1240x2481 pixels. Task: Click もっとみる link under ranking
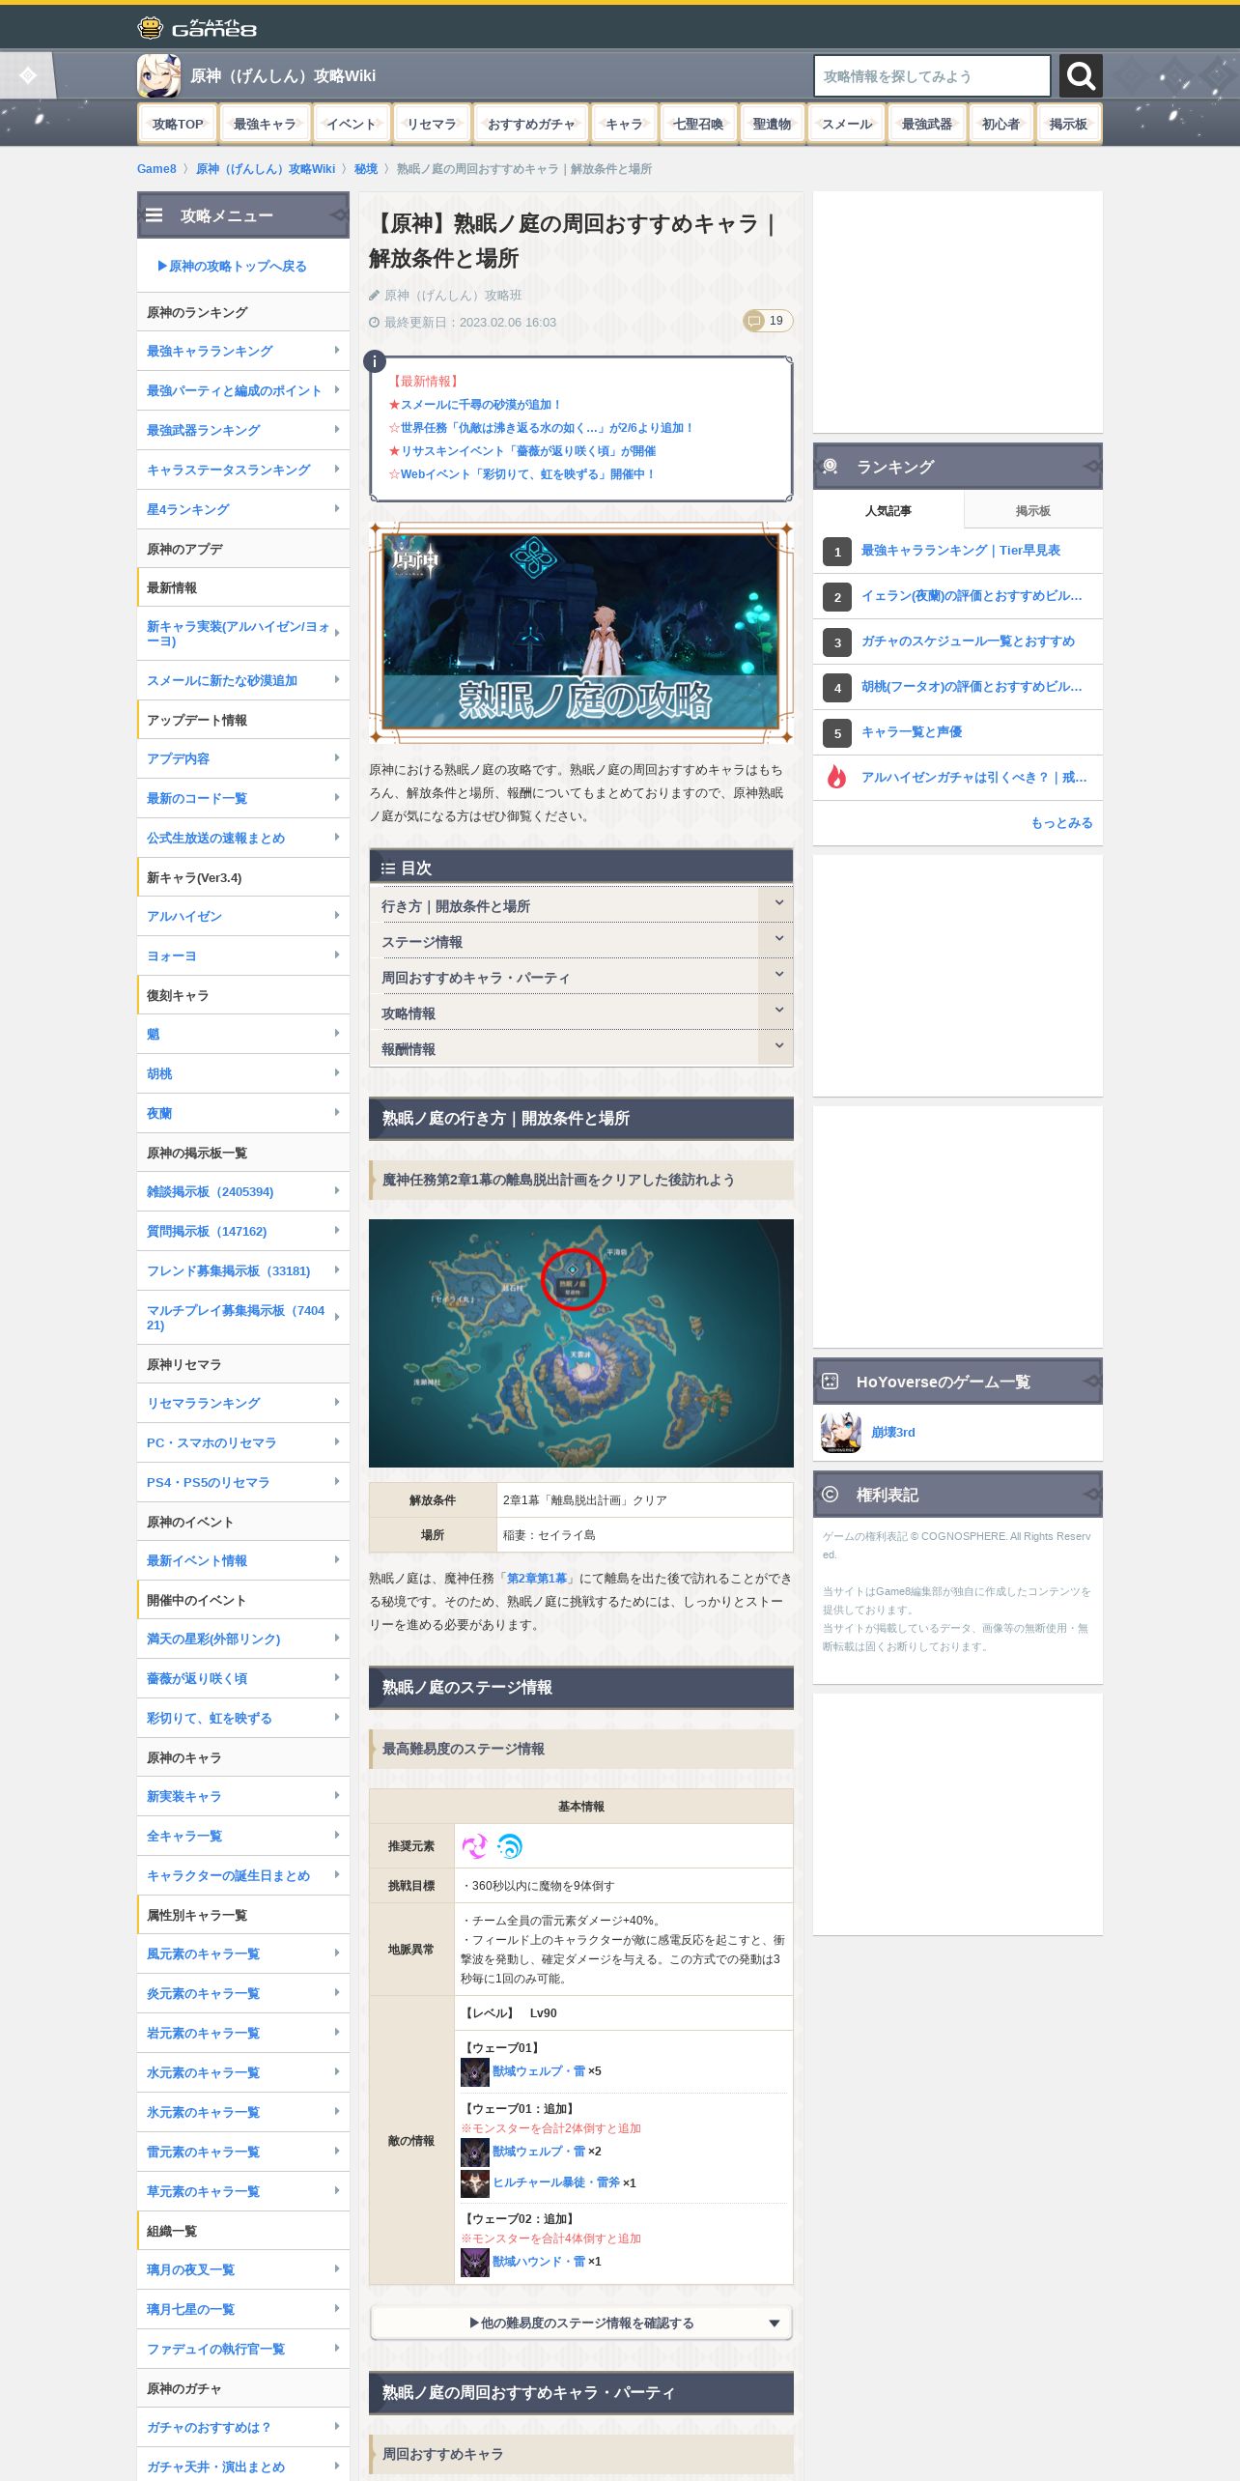pyautogui.click(x=1061, y=822)
